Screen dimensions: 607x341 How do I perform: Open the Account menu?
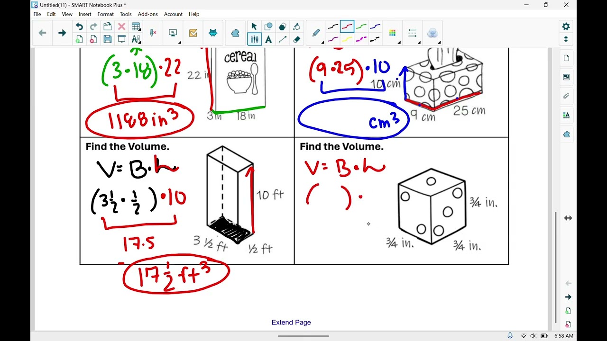[173, 14]
